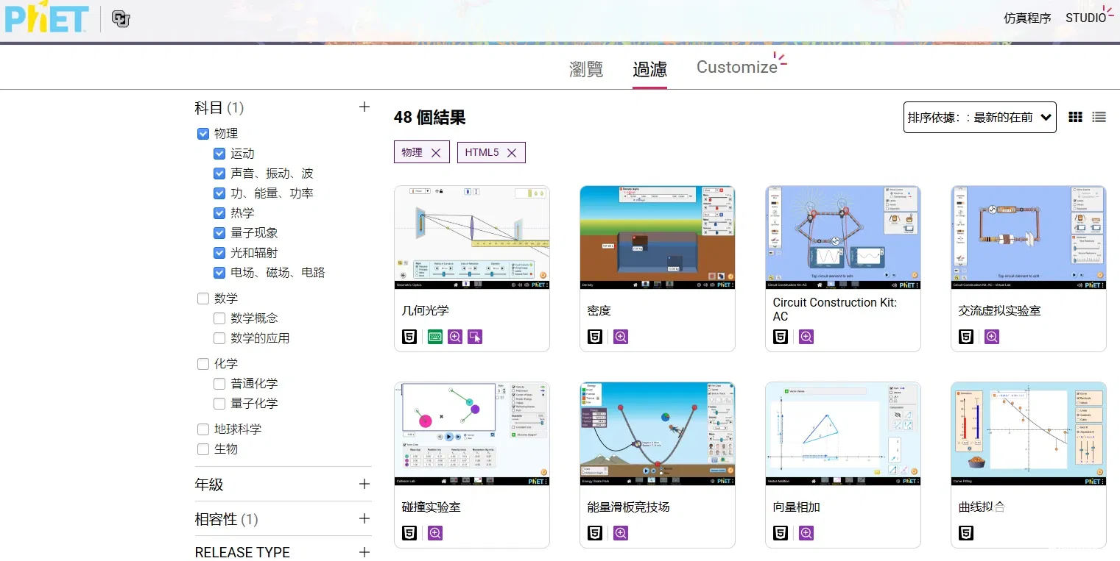1120x561 pixels.
Task: Uncheck the 运动 checkbox
Action: [219, 154]
